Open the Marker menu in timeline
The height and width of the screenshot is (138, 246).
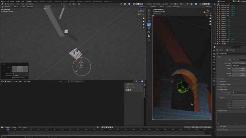25,127
